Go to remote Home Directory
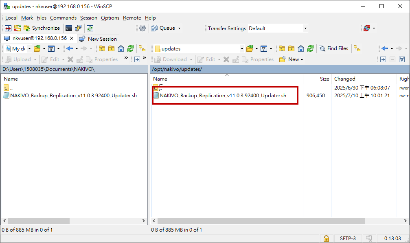 301,48
